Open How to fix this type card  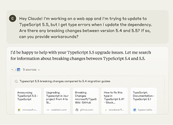pyautogui.click(x=115, y=101)
